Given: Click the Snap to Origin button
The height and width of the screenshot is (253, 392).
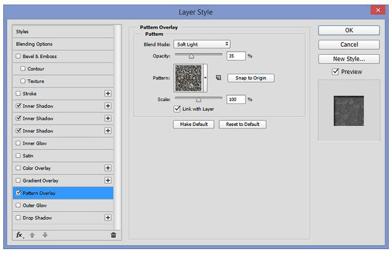Looking at the screenshot, I should (x=251, y=78).
